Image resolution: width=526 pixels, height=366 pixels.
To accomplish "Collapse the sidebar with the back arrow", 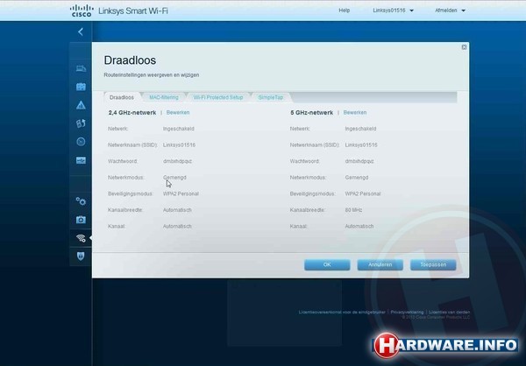I will coord(81,32).
